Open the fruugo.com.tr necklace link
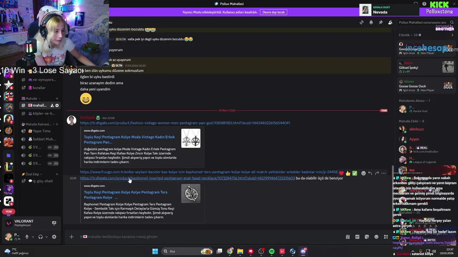This screenshot has width=458, height=257. point(209,172)
